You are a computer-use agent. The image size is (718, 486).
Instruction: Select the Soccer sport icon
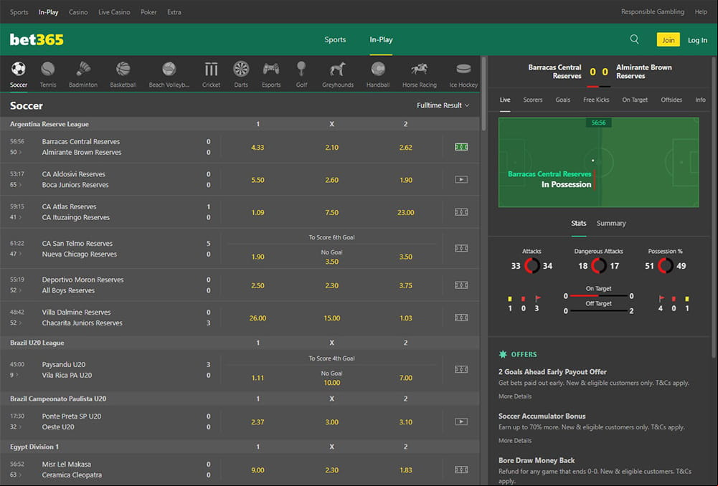pyautogui.click(x=19, y=69)
